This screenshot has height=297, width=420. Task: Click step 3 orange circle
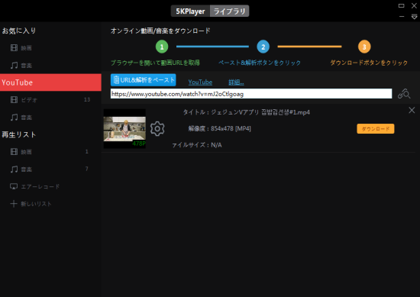click(364, 47)
